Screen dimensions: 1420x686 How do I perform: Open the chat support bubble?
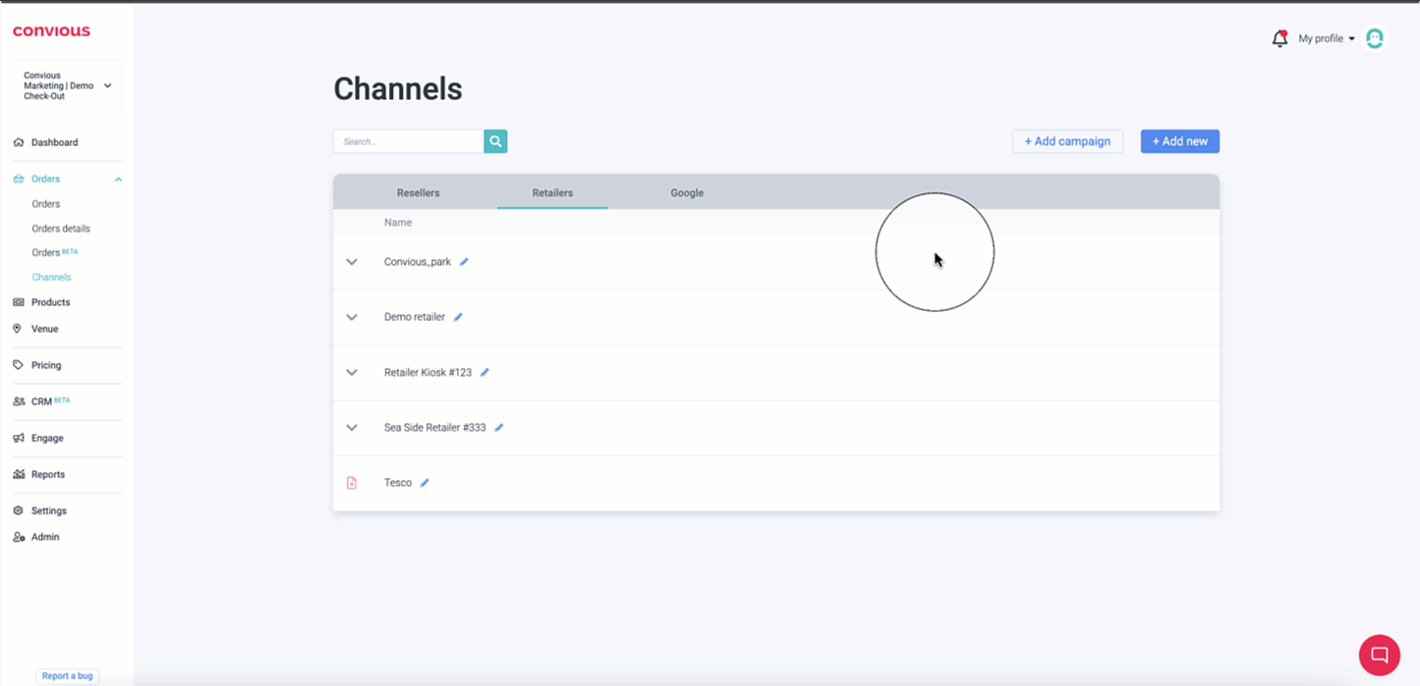[1379, 655]
